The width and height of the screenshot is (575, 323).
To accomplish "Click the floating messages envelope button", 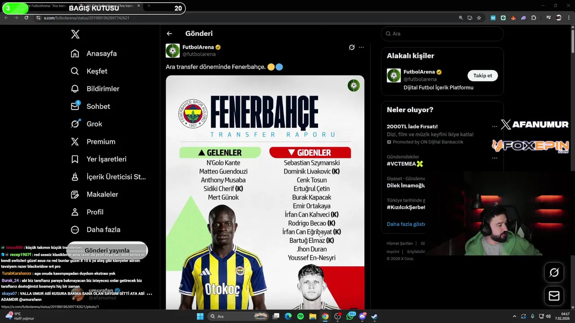I will coord(554,296).
